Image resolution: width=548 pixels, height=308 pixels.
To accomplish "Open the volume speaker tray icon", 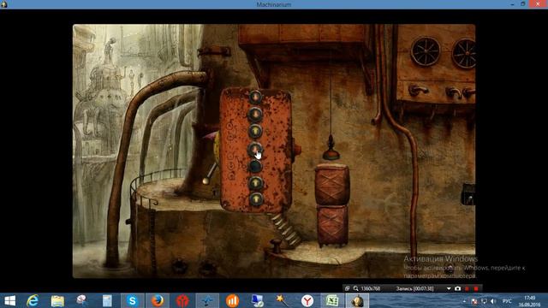I will coord(493,301).
